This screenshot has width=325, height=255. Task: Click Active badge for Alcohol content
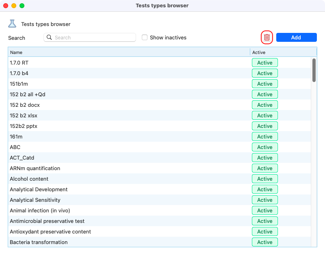[265, 179]
